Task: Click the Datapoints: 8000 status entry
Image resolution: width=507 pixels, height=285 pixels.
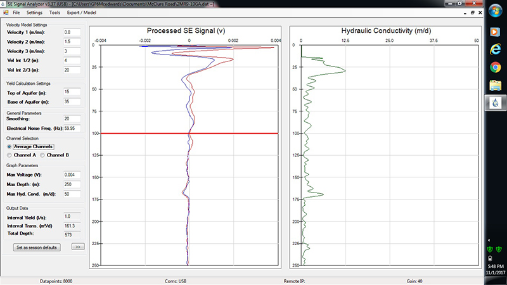Action: click(x=56, y=281)
